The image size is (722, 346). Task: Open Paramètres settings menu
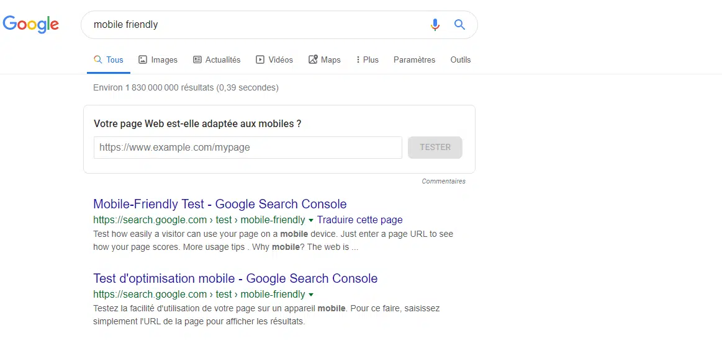414,60
